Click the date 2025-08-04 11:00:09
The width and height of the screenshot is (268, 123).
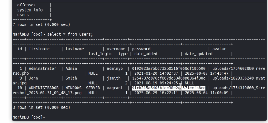pos(207,93)
